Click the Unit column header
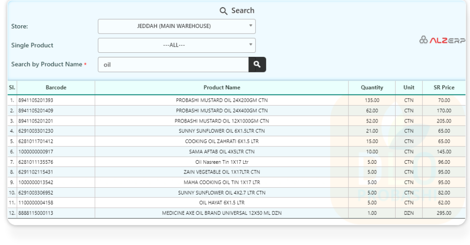 point(409,88)
